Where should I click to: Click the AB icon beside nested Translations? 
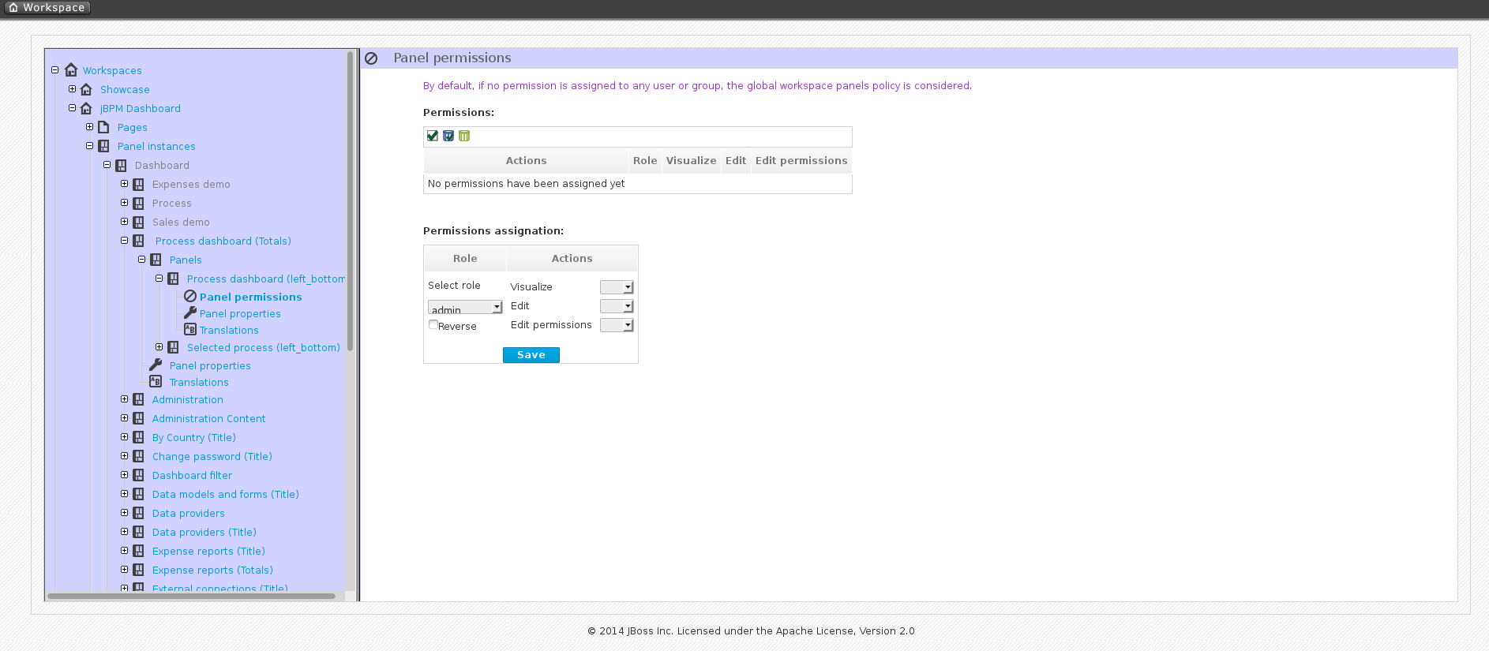(x=190, y=329)
